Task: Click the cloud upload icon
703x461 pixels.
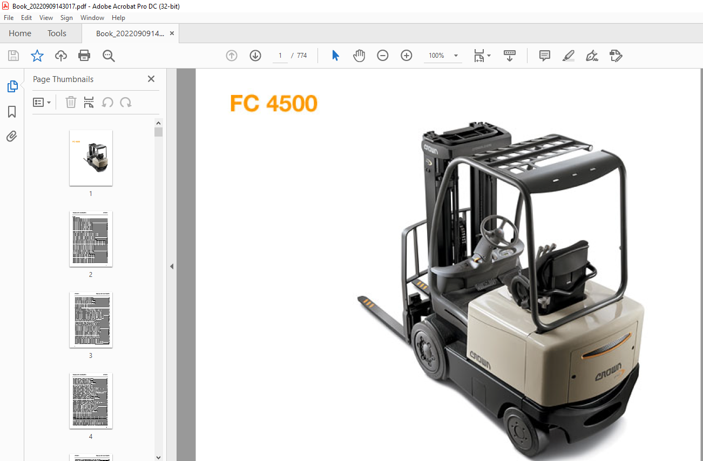Action: (61, 56)
